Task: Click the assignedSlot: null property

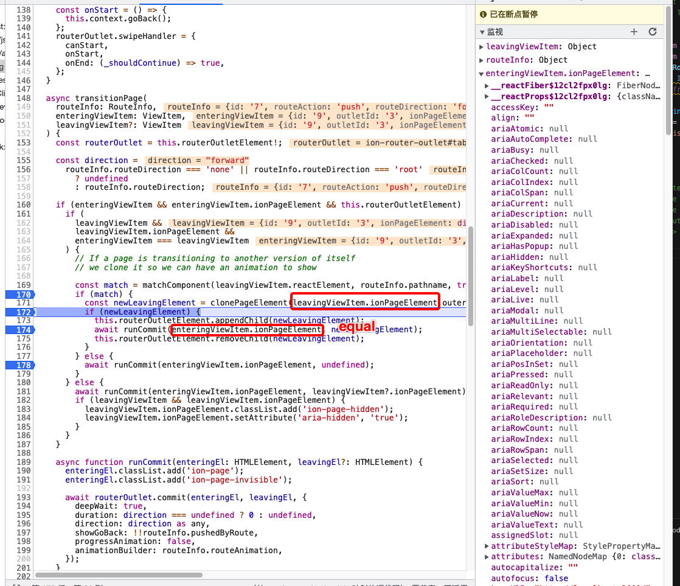Action: coord(534,535)
